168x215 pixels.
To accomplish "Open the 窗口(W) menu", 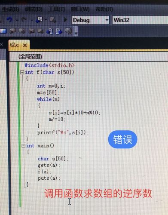I will pos(80,9).
